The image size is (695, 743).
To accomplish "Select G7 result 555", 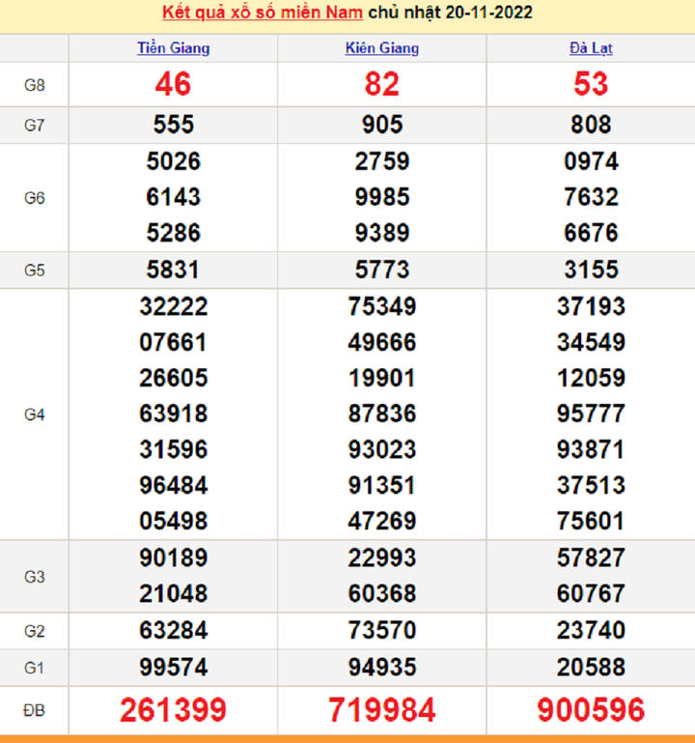I will 173,125.
